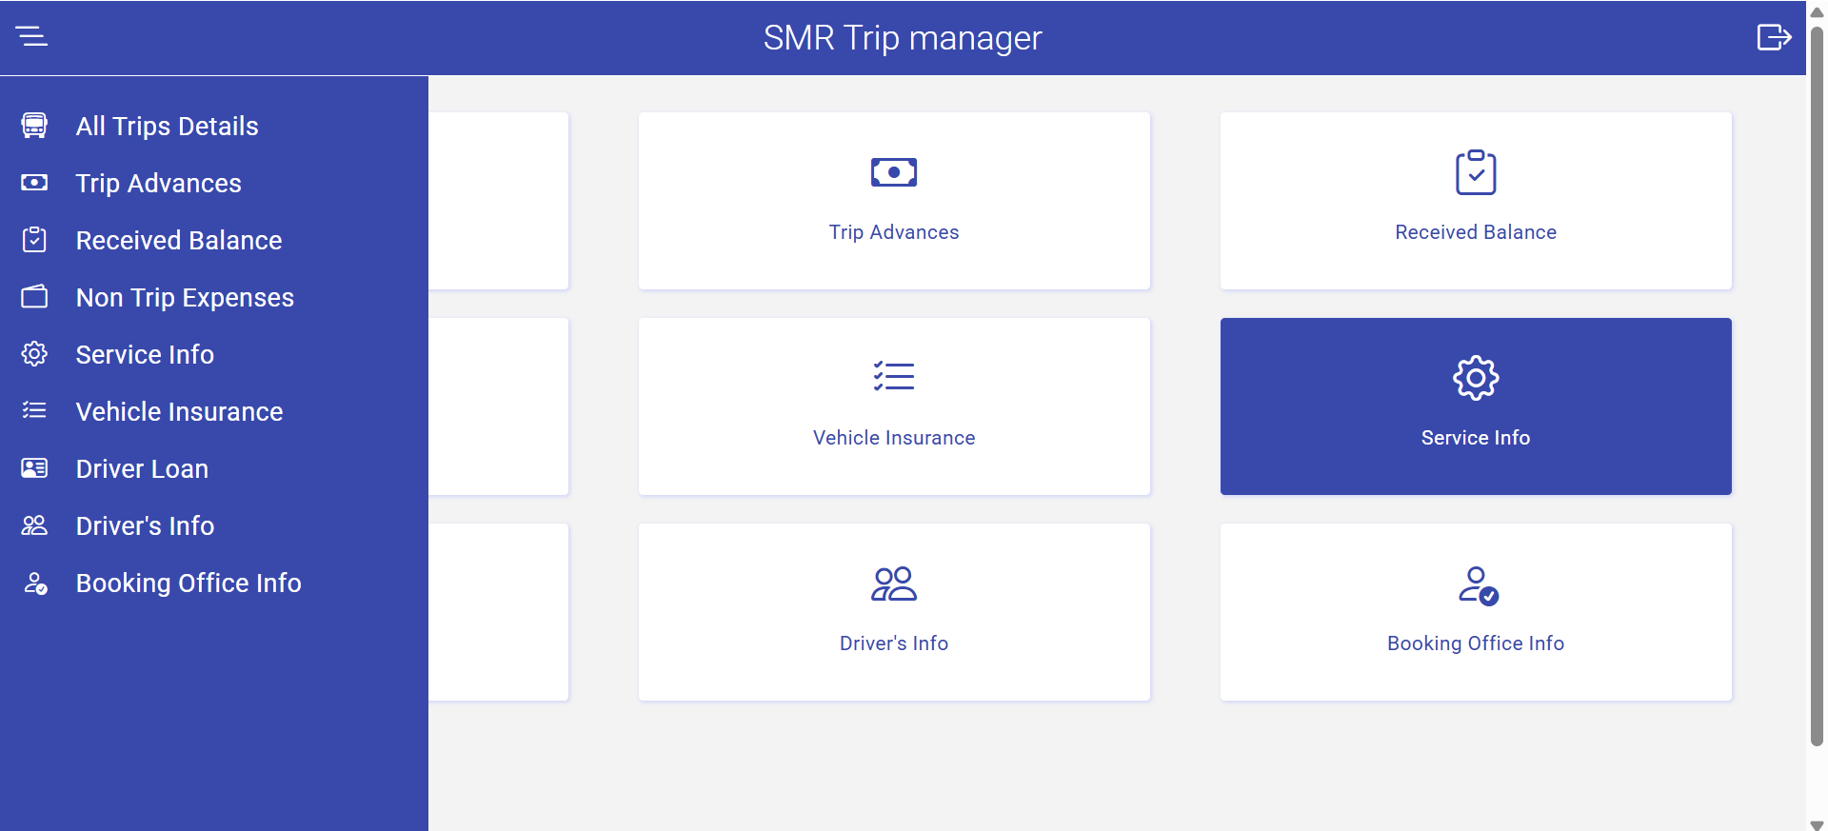Open the Vehicle Insurance dashboard card
Viewport: 1828px width, 831px height.
click(x=893, y=406)
